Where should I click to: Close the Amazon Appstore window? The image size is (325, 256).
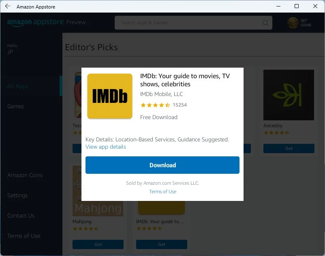click(x=315, y=6)
